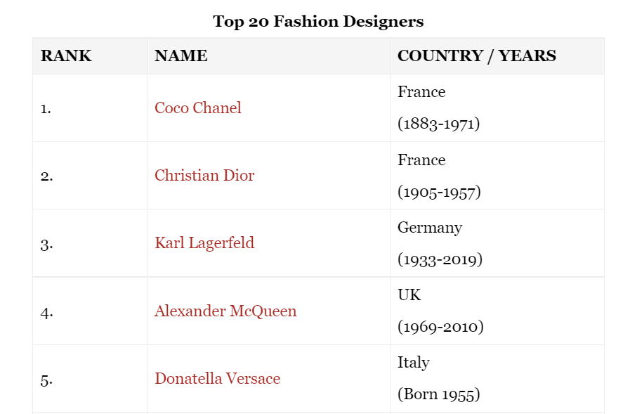
Task: Select the NAME column header
Action: click(x=181, y=56)
